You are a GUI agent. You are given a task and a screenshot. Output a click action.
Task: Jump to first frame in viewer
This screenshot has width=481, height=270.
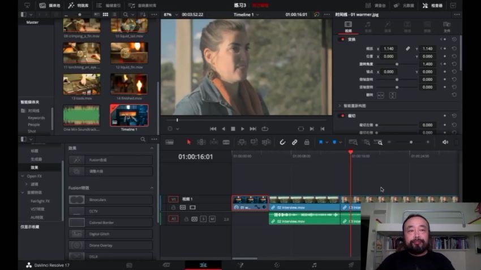click(213, 129)
